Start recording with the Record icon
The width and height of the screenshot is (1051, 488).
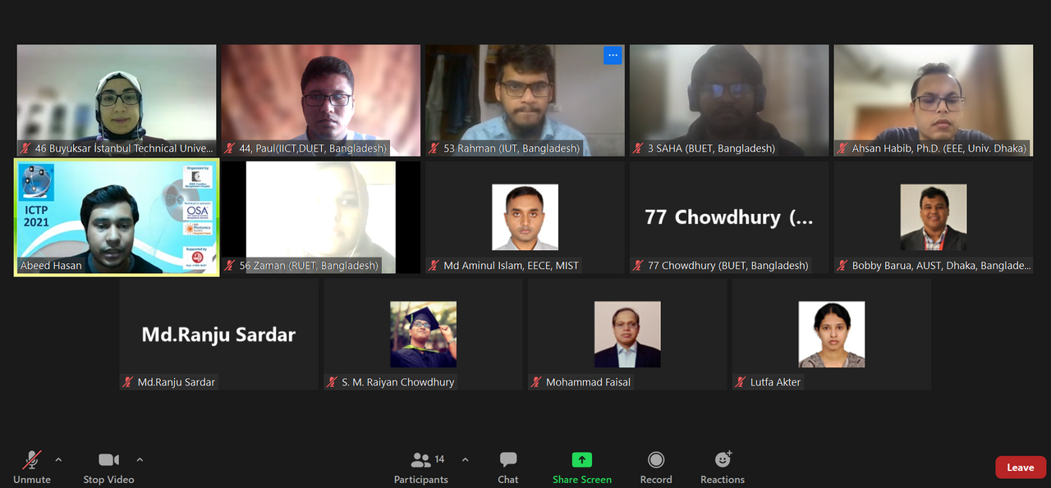tap(656, 460)
